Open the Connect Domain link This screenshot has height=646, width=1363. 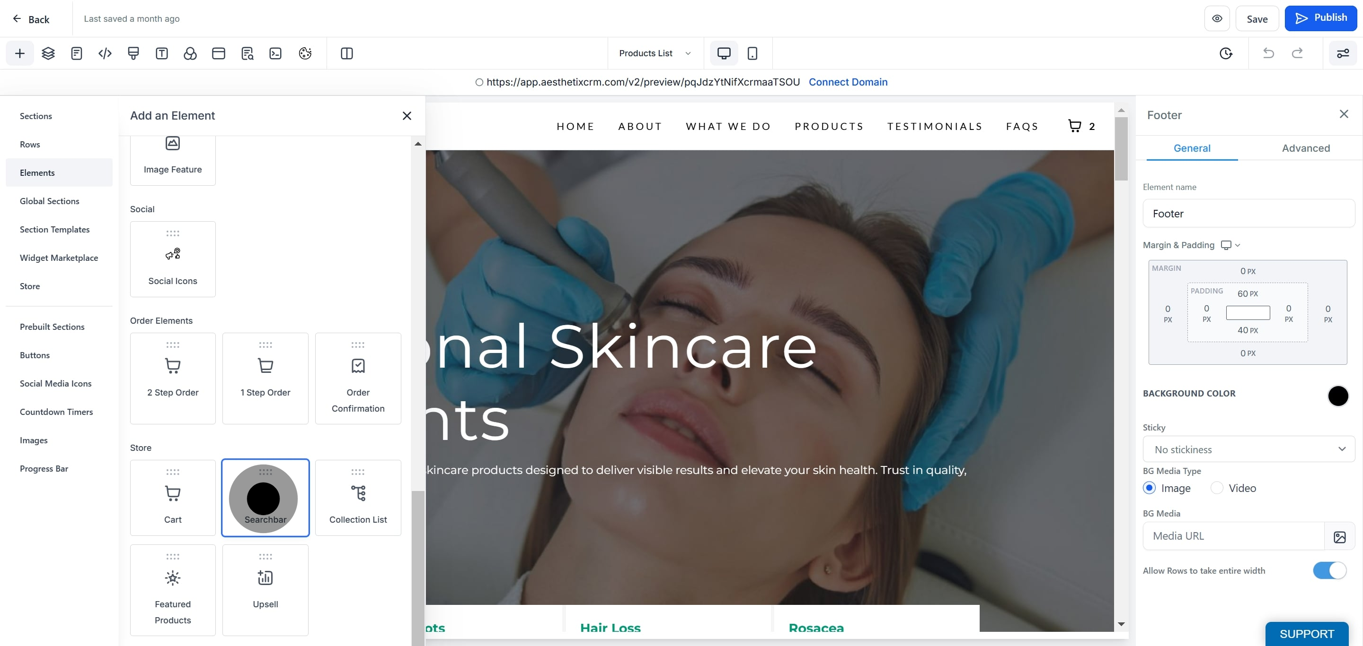[x=848, y=82]
